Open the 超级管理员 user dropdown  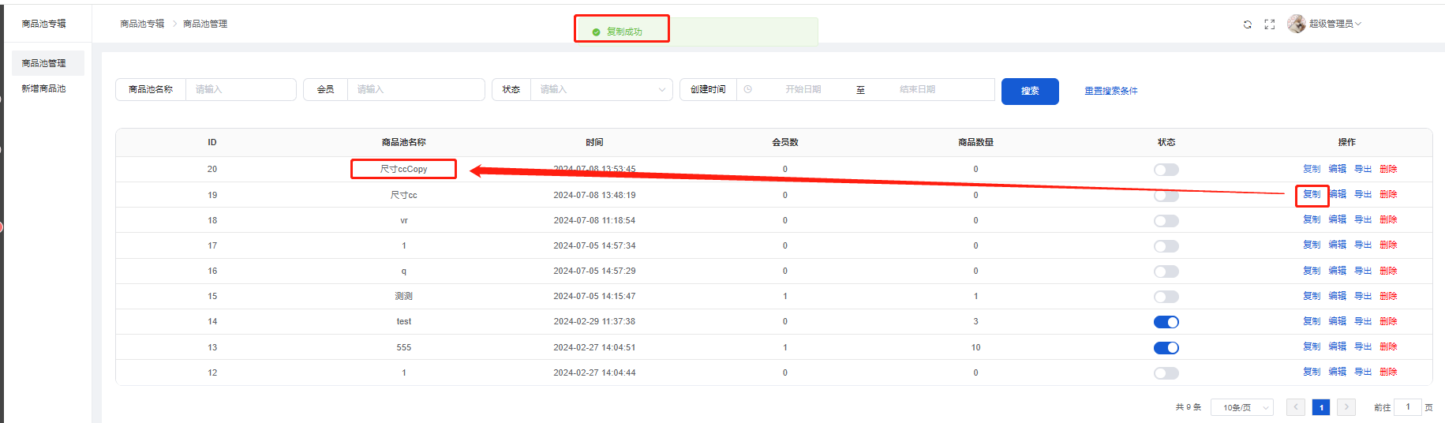click(x=1335, y=24)
